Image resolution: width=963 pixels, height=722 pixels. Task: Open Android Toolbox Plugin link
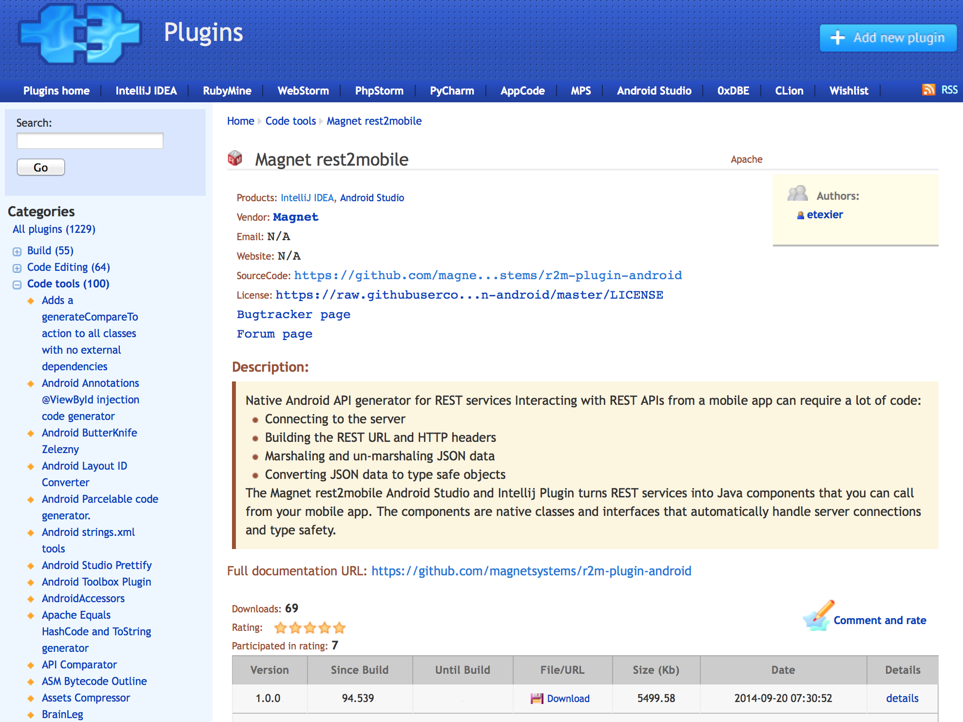pos(96,582)
